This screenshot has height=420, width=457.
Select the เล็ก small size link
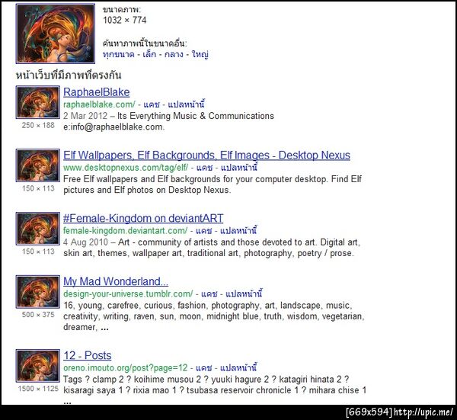[149, 54]
